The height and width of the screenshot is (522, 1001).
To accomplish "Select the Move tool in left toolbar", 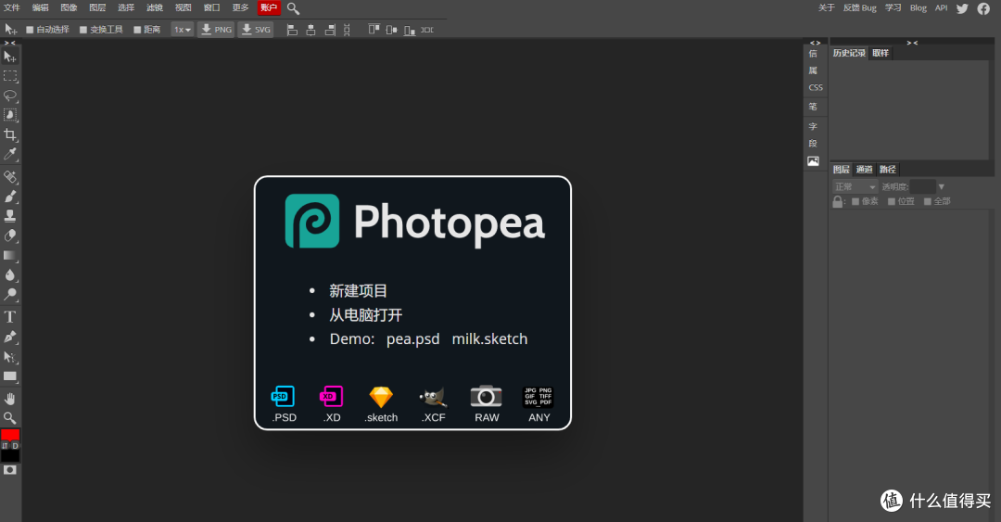I will (9, 57).
